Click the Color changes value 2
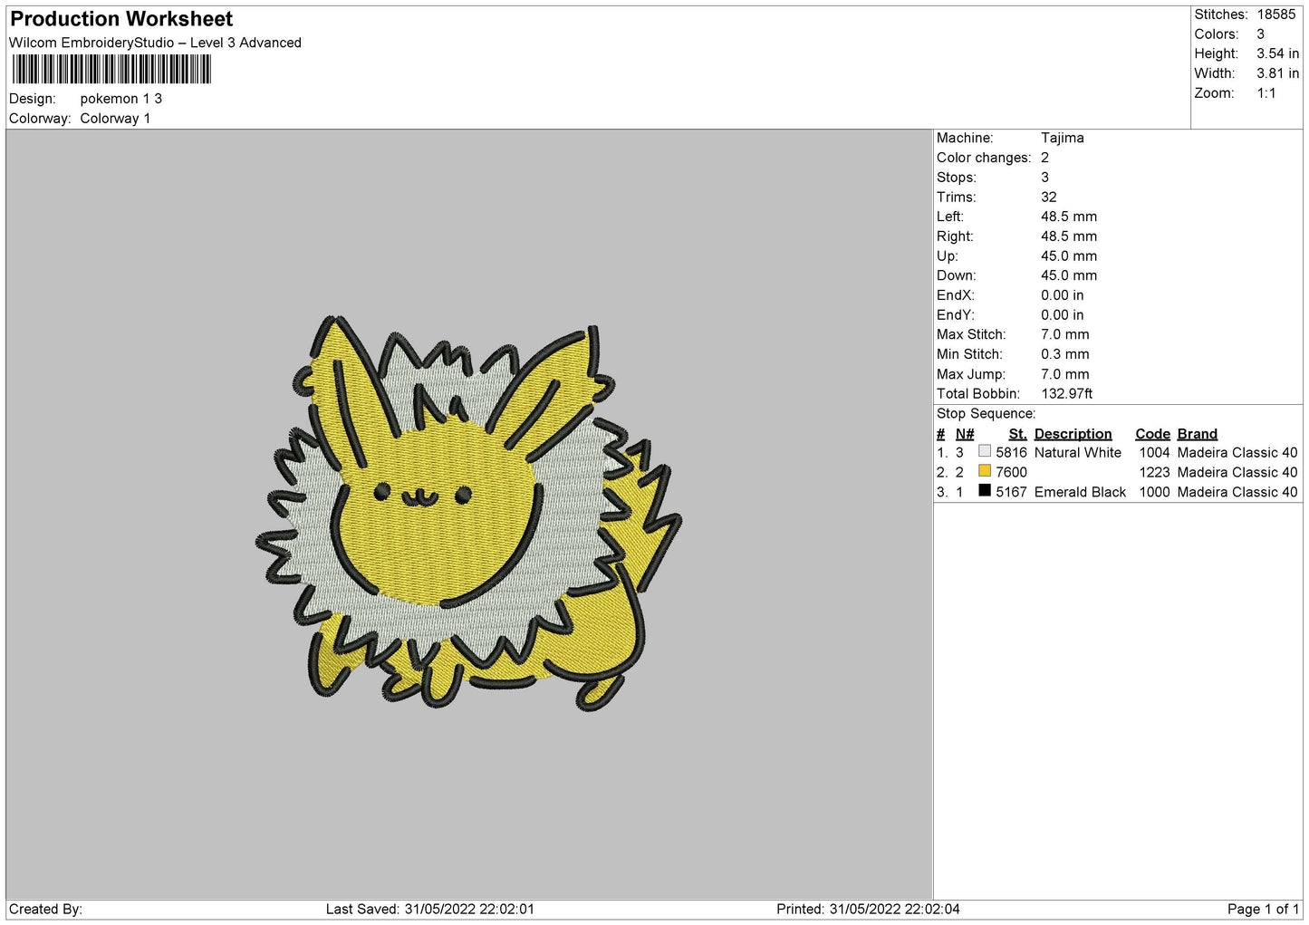Image resolution: width=1309 pixels, height=925 pixels. 1044,158
